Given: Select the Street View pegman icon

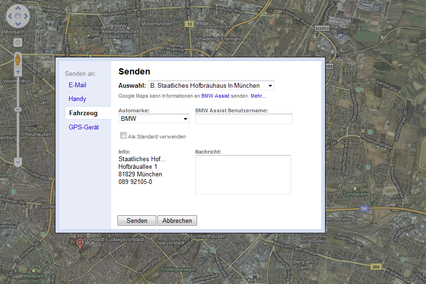Looking at the screenshot, I should click(x=18, y=60).
